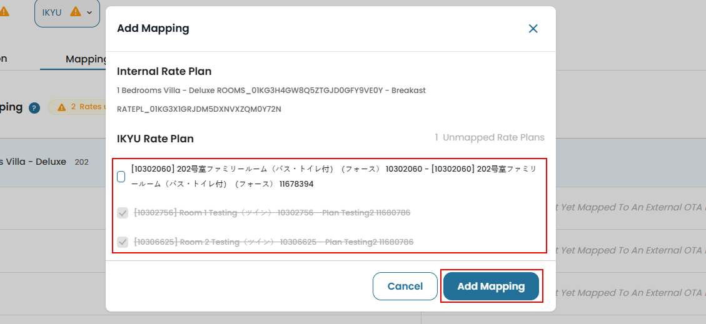Click the 1 Unmapped Rate Plans label

point(490,137)
